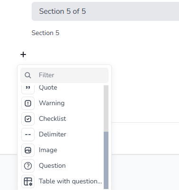Add a Question block via its label

click(x=52, y=166)
